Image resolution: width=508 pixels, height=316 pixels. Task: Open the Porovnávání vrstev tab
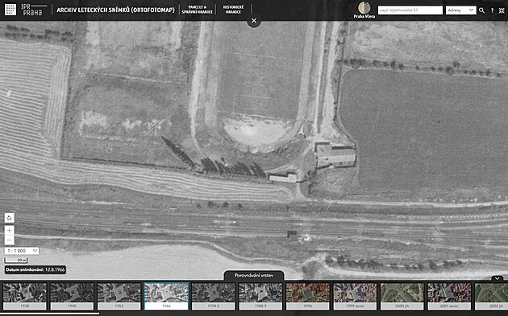[254, 276]
